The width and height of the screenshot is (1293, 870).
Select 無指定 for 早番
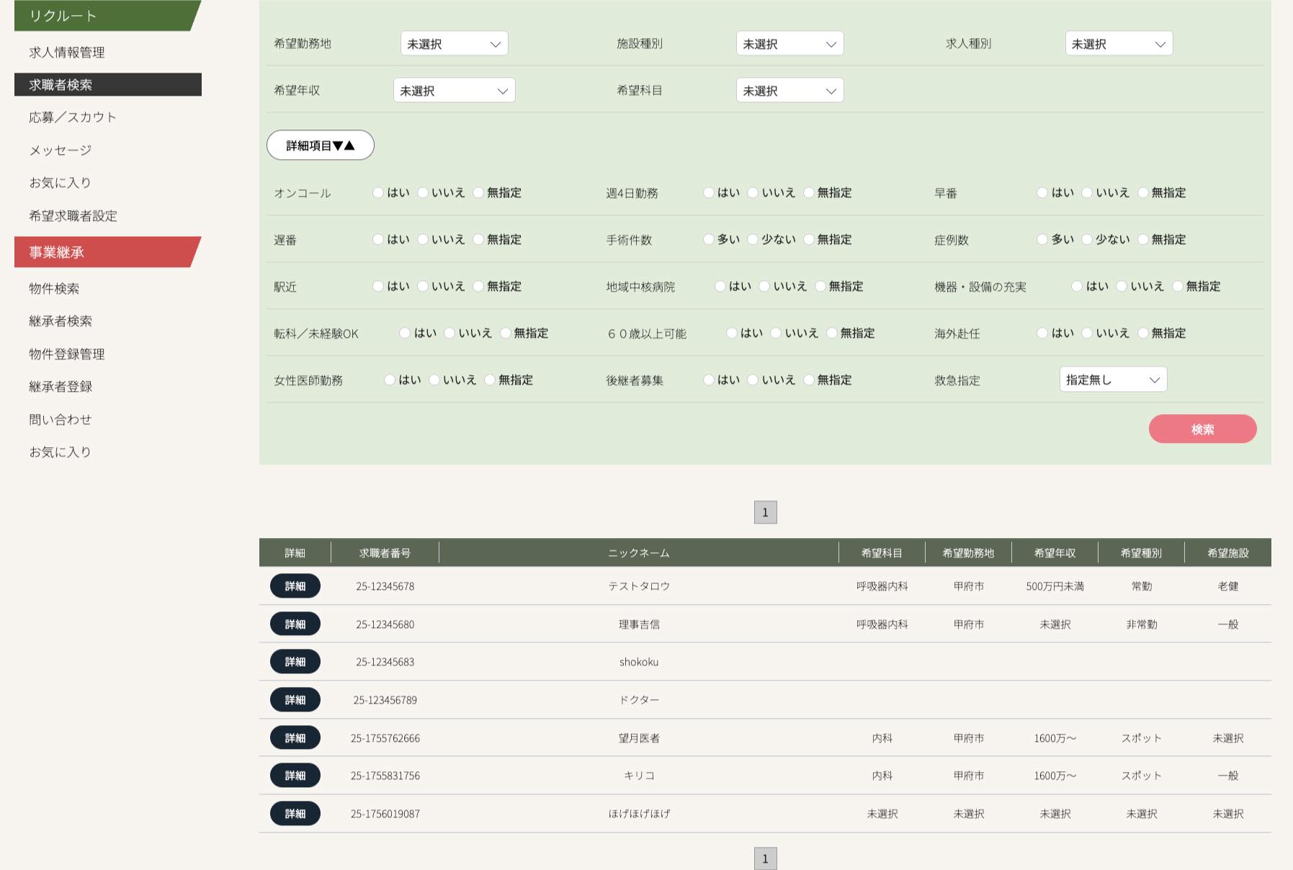(x=1143, y=192)
